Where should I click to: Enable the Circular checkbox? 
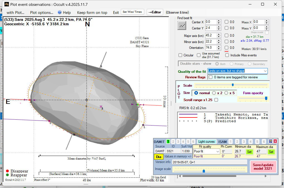(180, 55)
